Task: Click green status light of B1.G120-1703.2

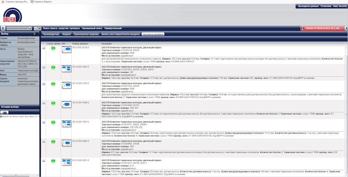Action: click(53, 84)
